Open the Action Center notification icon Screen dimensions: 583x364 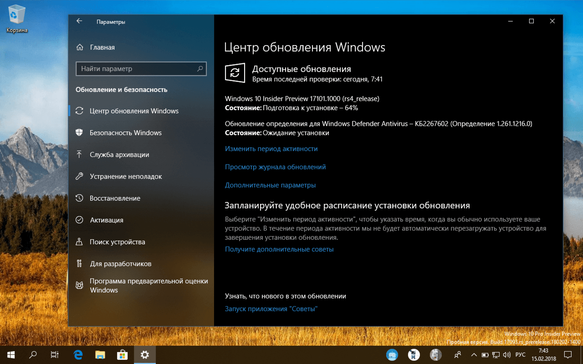click(x=568, y=354)
